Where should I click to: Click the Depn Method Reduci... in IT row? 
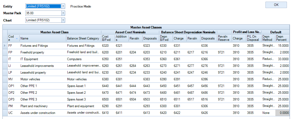tap(268, 59)
